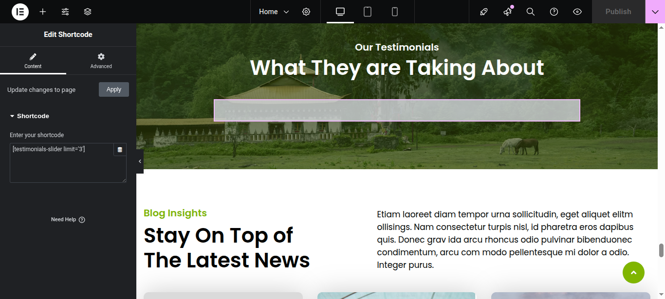
Task: Switch to tablet view mode
Action: tap(368, 12)
